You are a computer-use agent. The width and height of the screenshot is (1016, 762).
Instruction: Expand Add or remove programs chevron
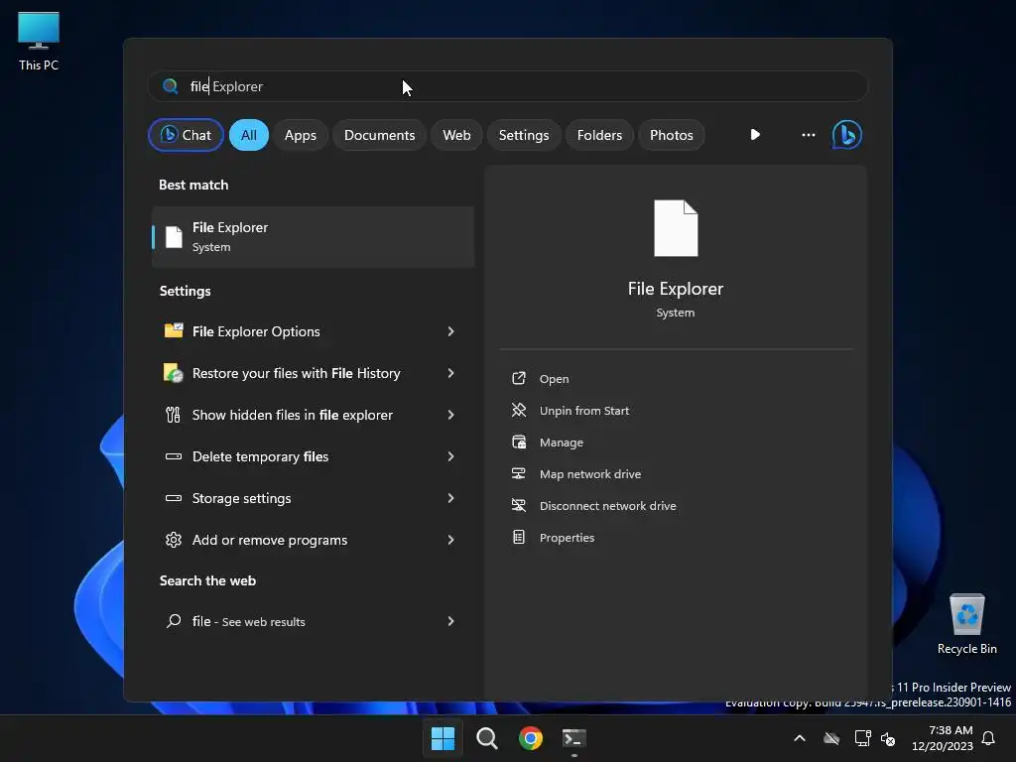point(451,540)
